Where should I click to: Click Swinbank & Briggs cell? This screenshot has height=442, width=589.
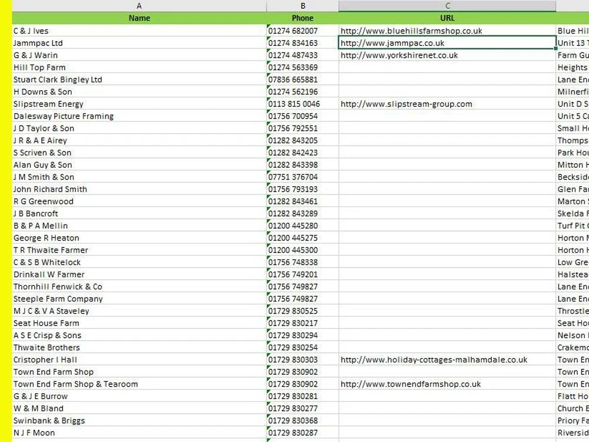pyautogui.click(x=139, y=421)
